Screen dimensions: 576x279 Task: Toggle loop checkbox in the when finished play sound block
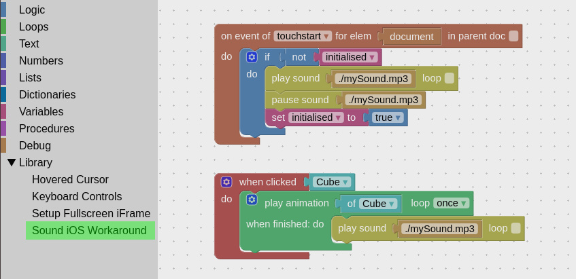(x=515, y=228)
